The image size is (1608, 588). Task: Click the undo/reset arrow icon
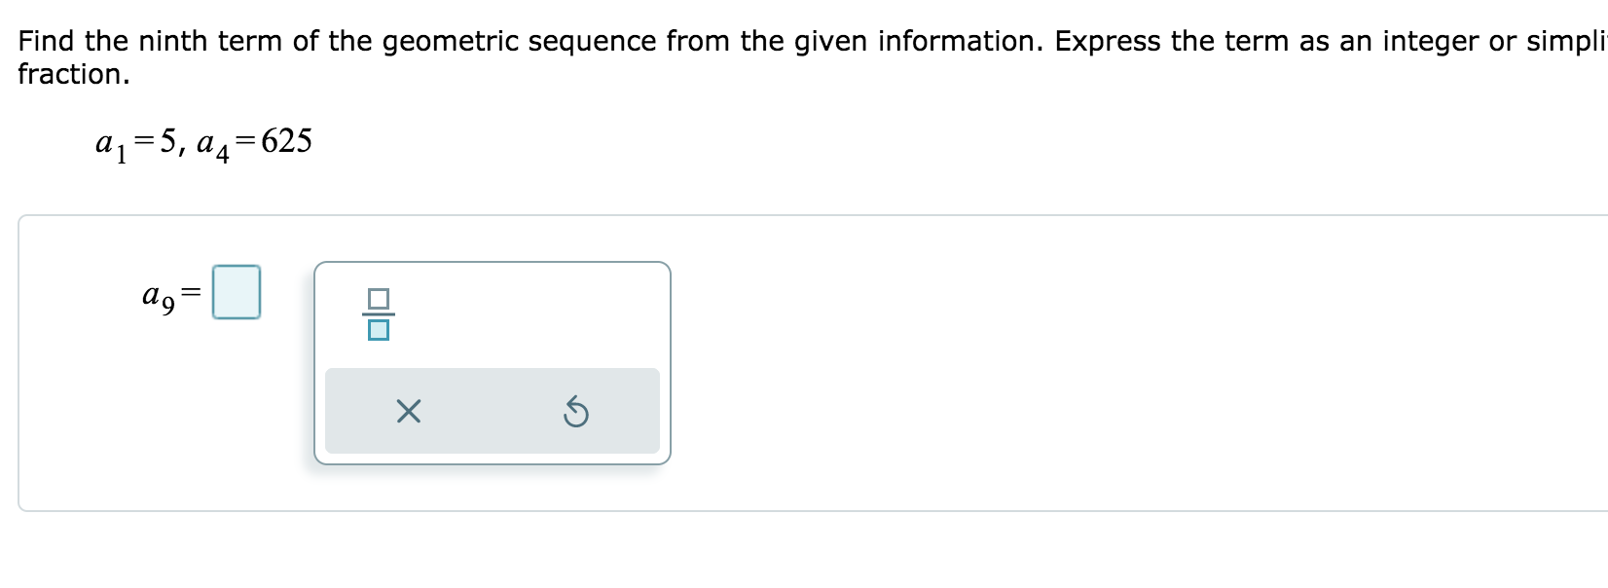pos(575,413)
